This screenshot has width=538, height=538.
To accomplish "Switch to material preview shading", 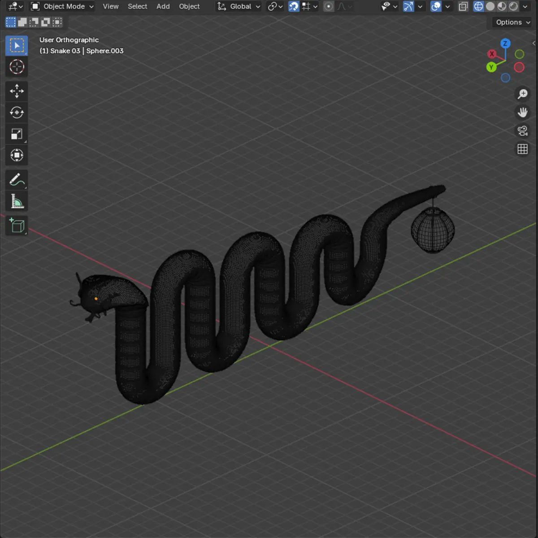I will pyautogui.click(x=502, y=6).
